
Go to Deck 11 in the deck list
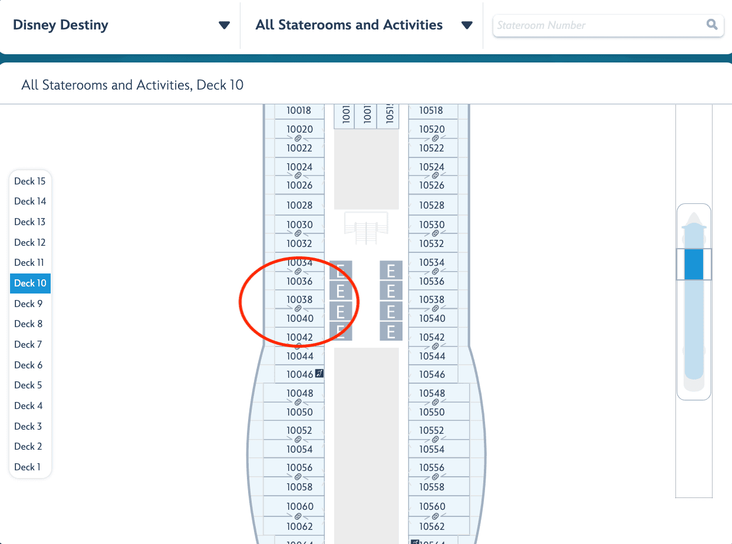coord(29,262)
